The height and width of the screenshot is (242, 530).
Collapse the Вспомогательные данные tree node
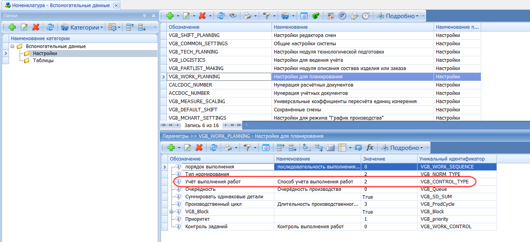coord(13,46)
